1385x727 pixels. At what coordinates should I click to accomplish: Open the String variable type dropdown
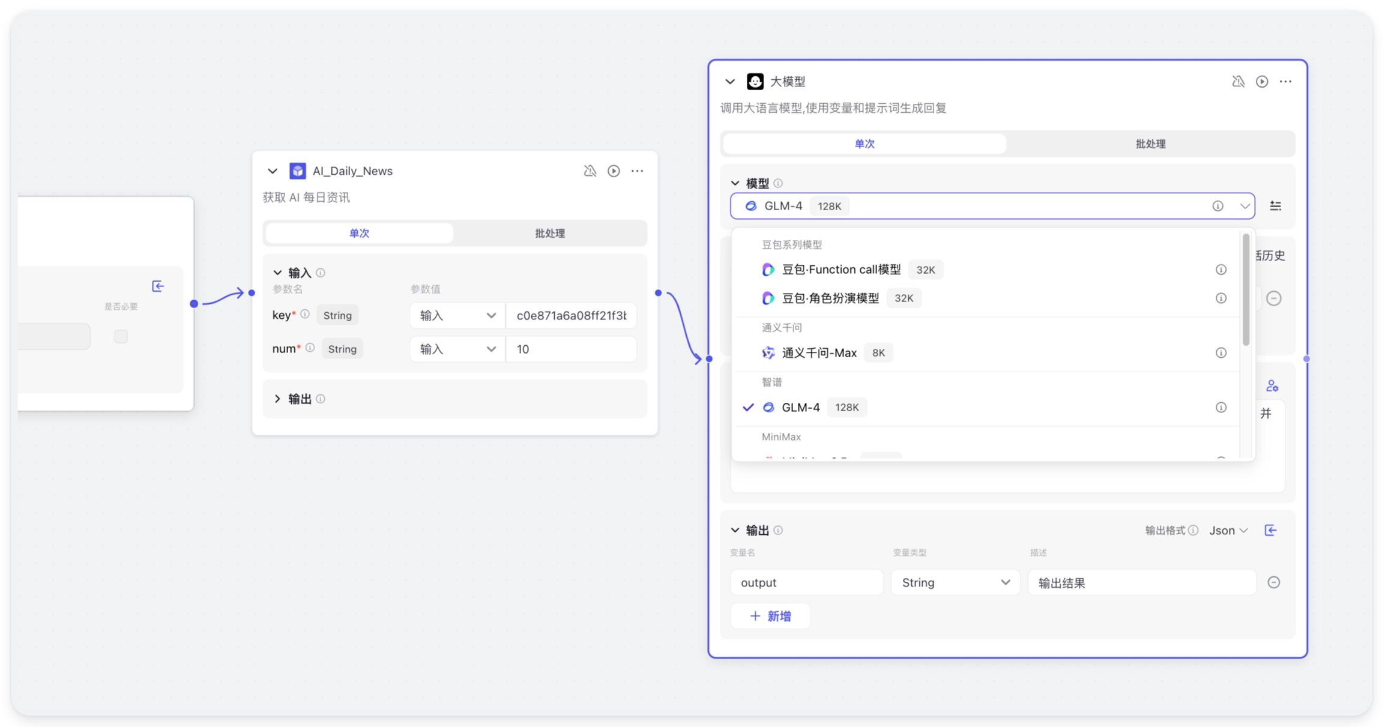point(955,582)
